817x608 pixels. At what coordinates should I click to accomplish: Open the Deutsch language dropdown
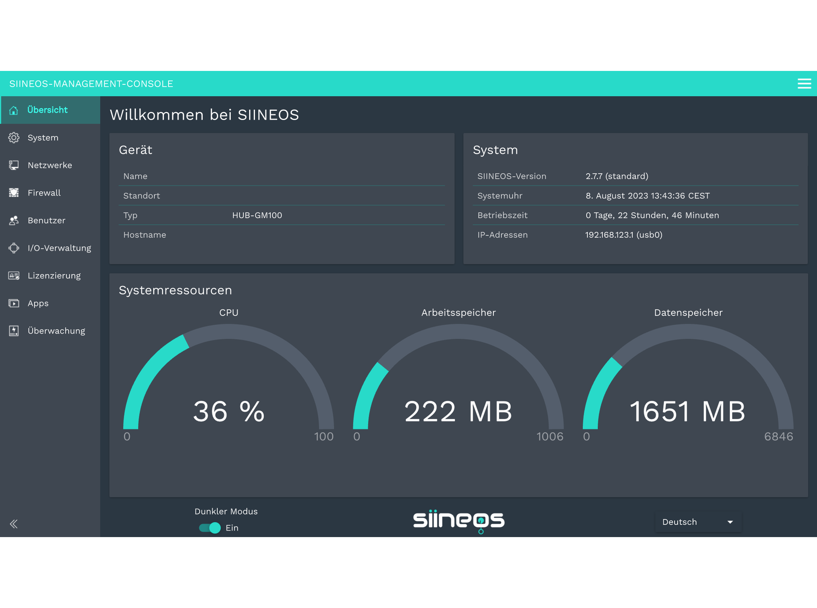[x=698, y=522]
